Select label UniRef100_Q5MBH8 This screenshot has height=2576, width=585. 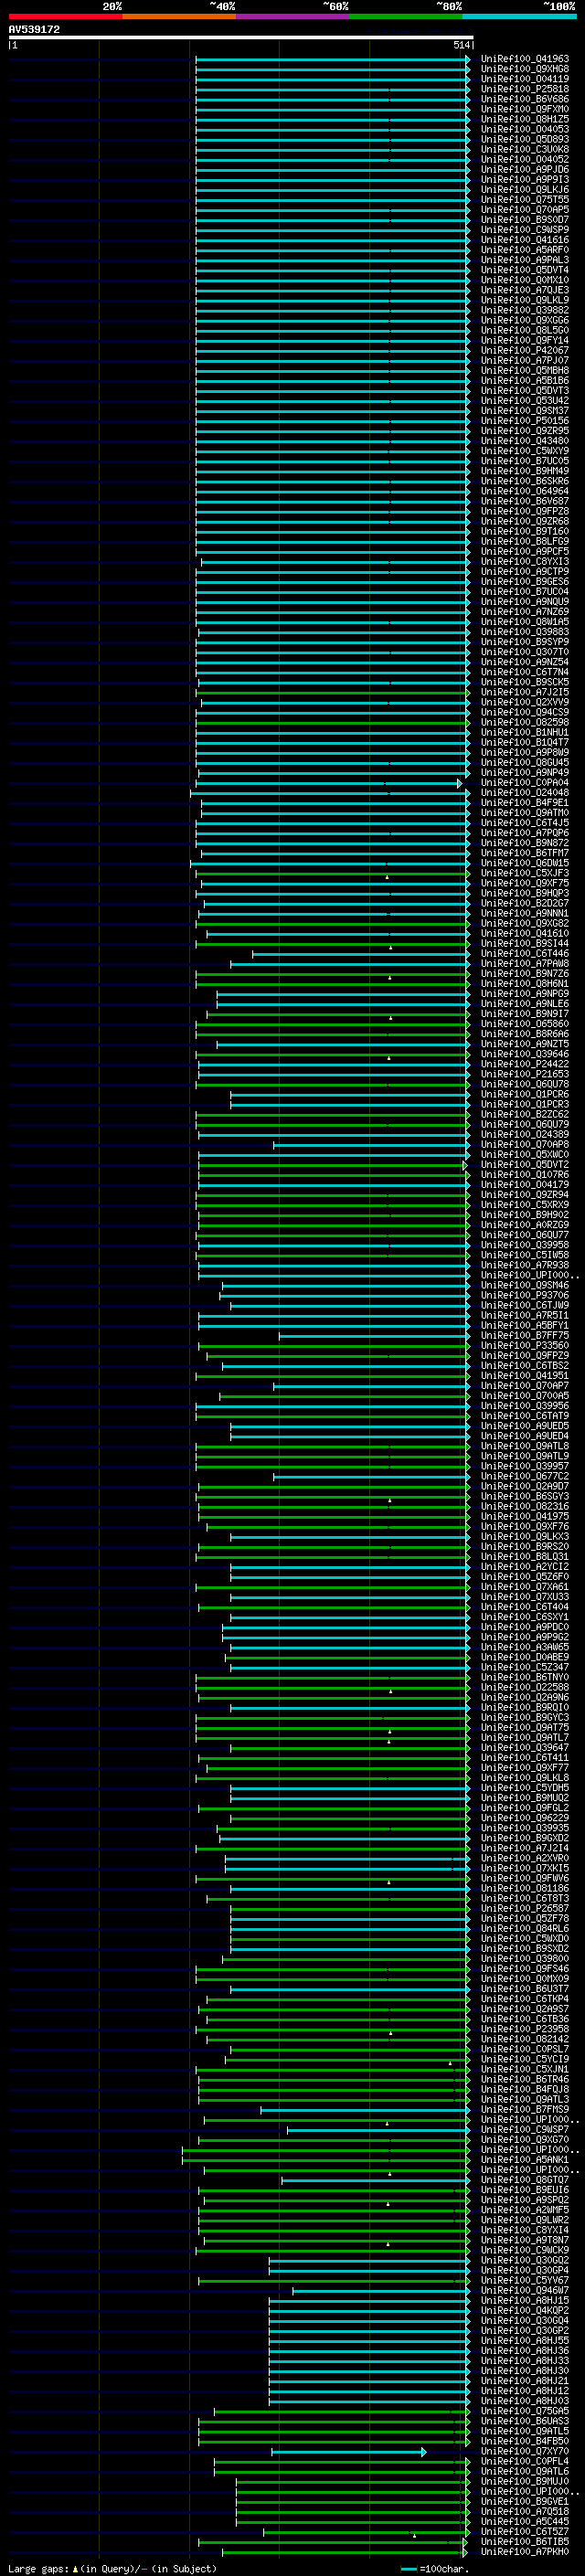524,371
